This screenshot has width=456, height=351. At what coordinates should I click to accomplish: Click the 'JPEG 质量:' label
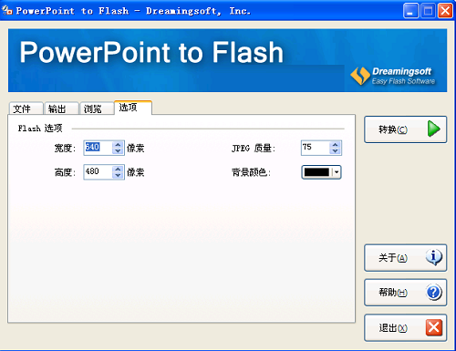(254, 149)
